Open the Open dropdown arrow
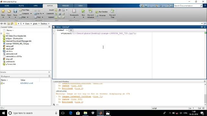207x116 pixels. point(9,17)
